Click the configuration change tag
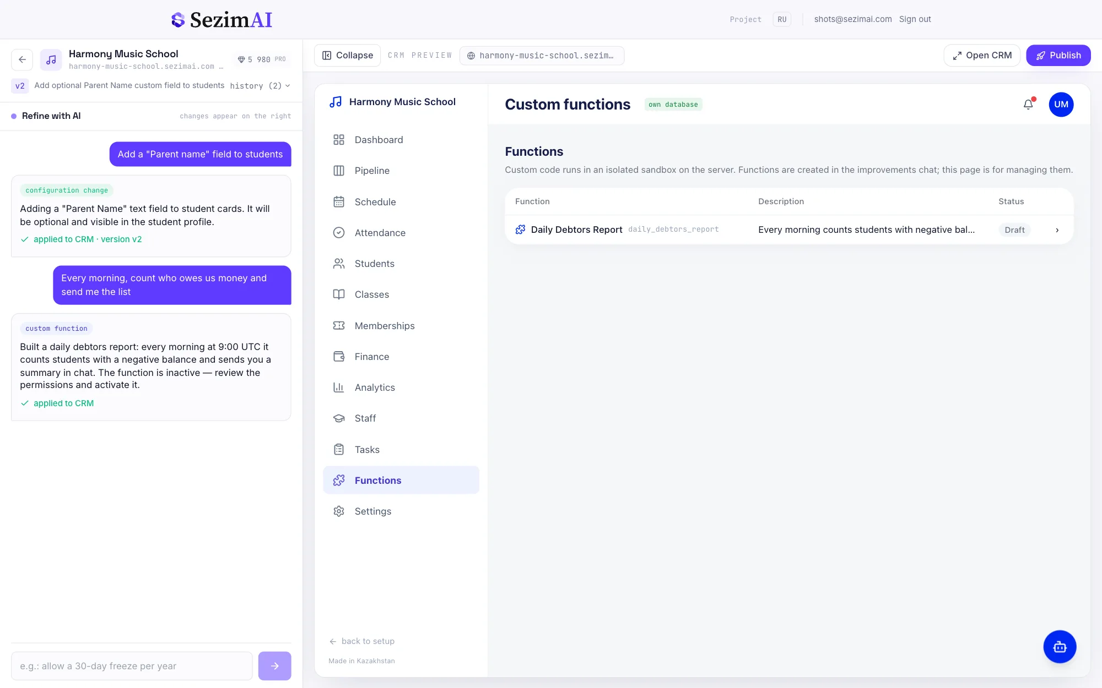 [x=67, y=190]
